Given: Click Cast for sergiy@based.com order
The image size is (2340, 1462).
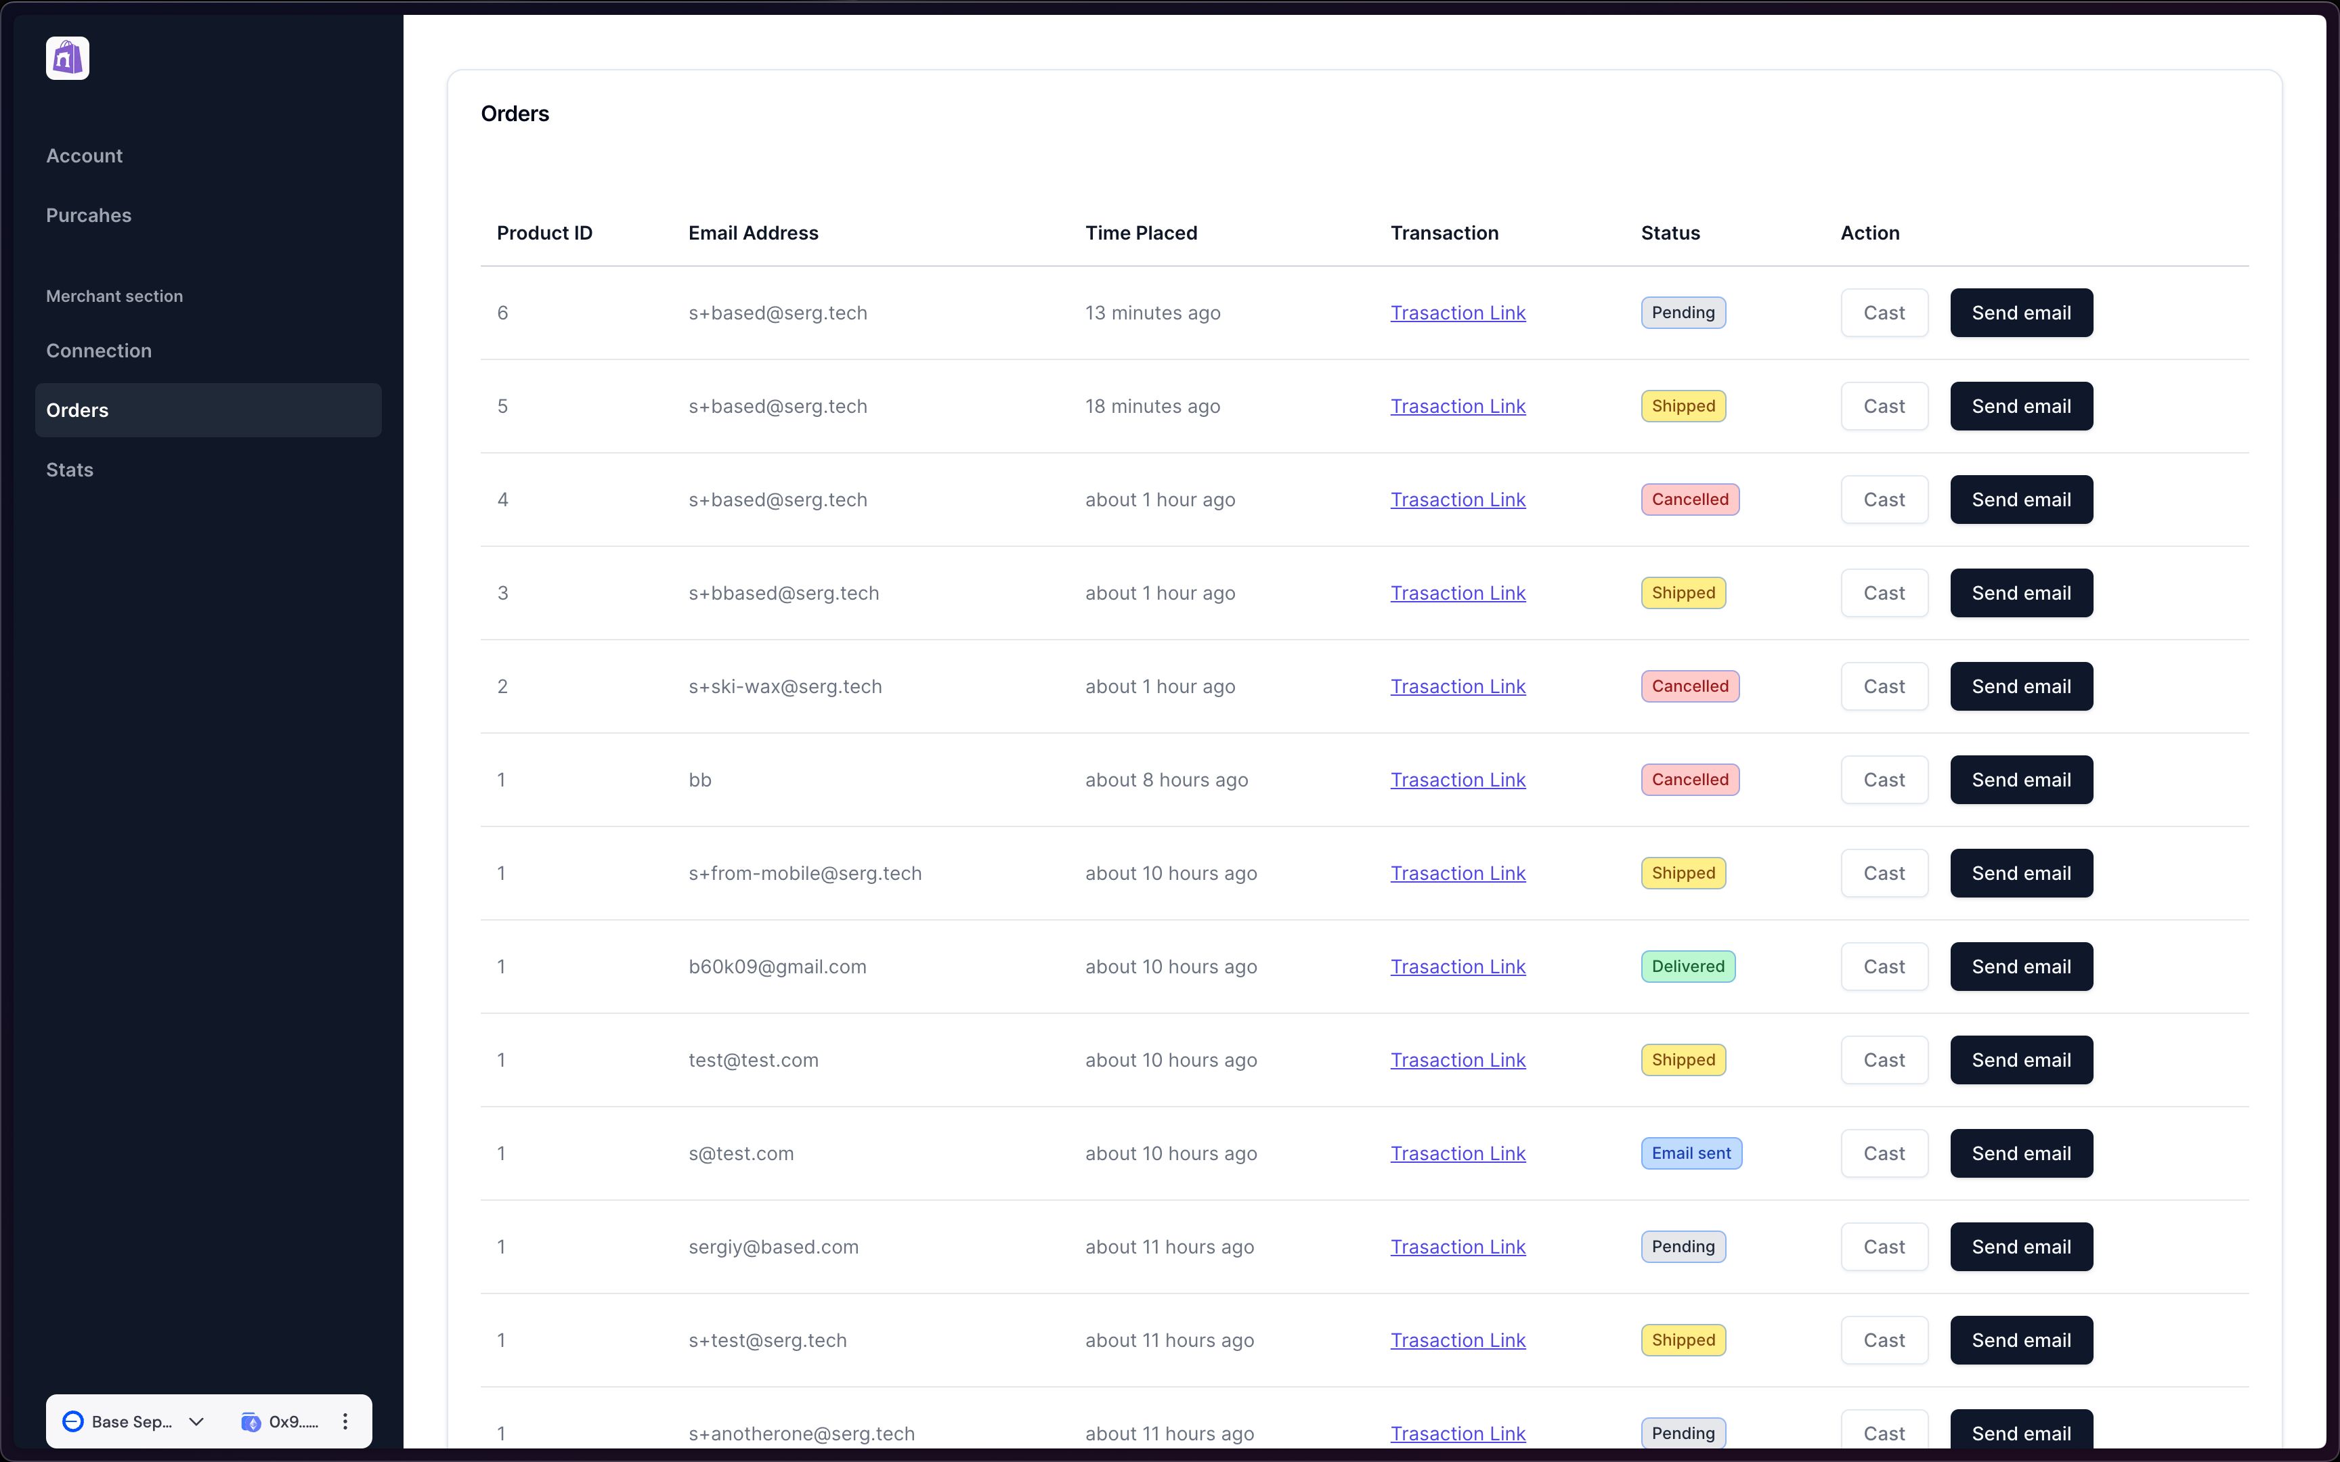Looking at the screenshot, I should [x=1884, y=1246].
